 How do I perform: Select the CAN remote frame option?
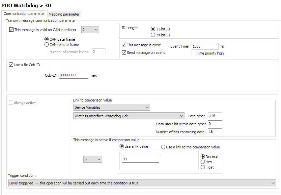(46, 45)
